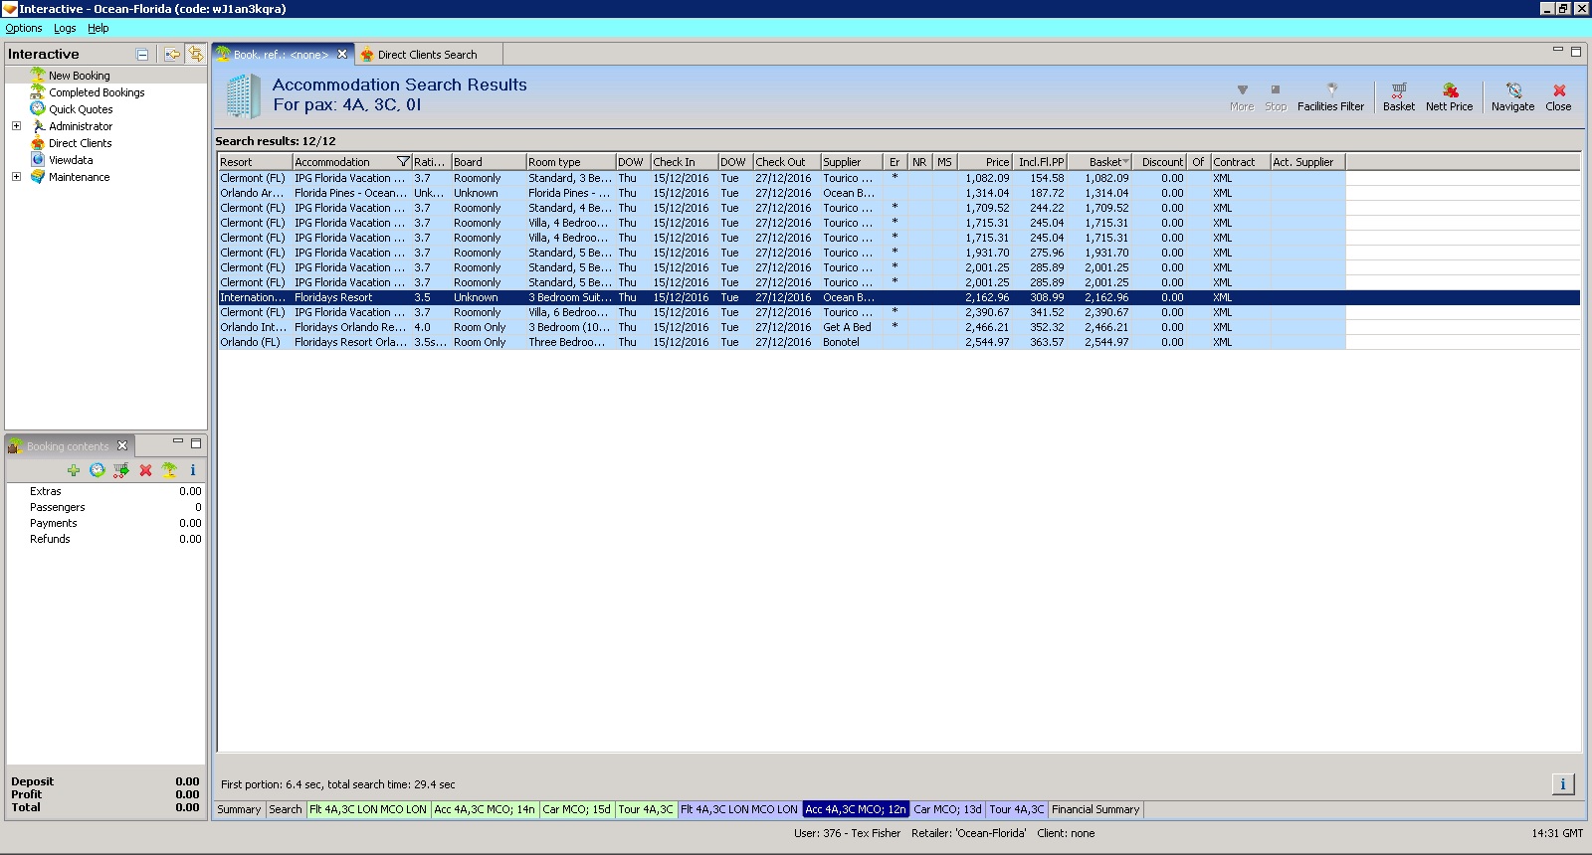
Task: Switch to the Direct Clients Search tab
Action: point(427,55)
